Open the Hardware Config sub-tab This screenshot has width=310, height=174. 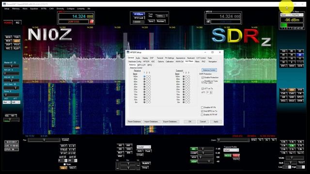(x=135, y=61)
